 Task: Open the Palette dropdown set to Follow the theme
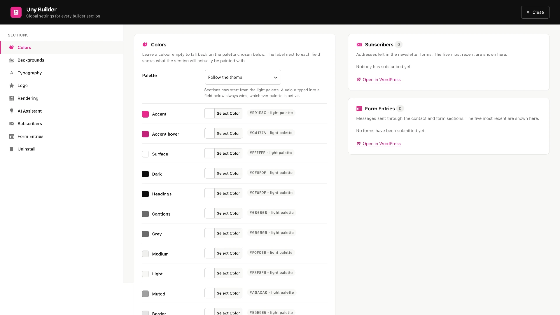(243, 77)
